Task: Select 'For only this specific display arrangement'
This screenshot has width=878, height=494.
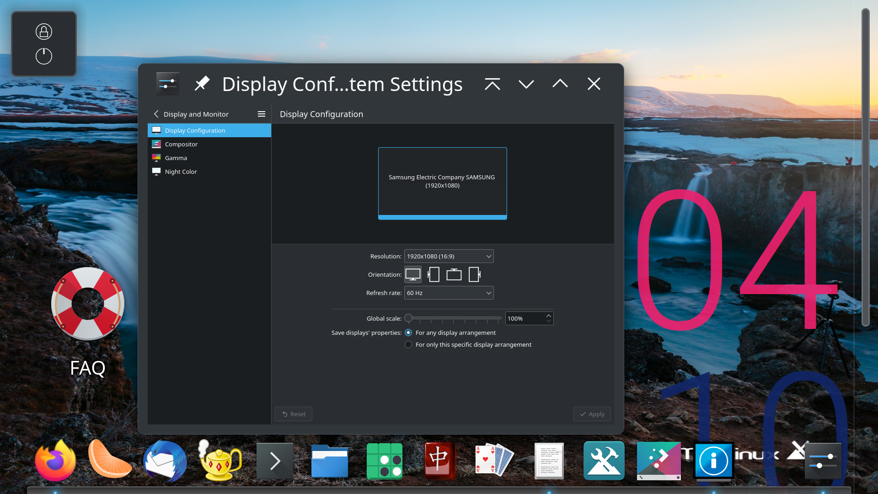Action: [x=408, y=344]
